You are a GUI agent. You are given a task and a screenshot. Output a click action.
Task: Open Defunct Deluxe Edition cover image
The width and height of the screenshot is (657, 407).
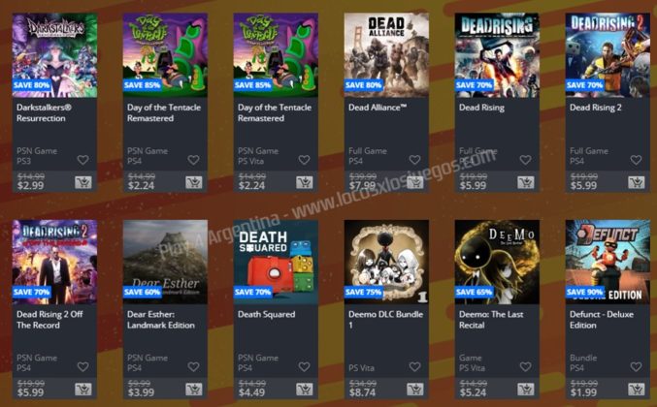pyautogui.click(x=608, y=262)
